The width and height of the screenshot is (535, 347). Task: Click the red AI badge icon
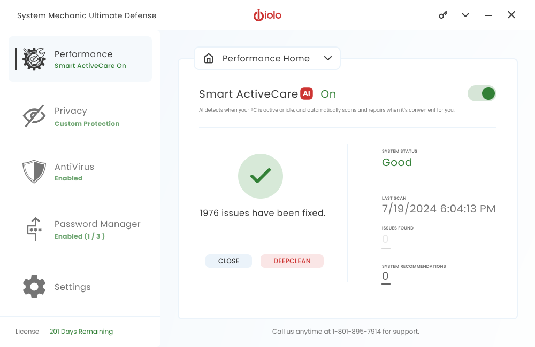tap(307, 93)
